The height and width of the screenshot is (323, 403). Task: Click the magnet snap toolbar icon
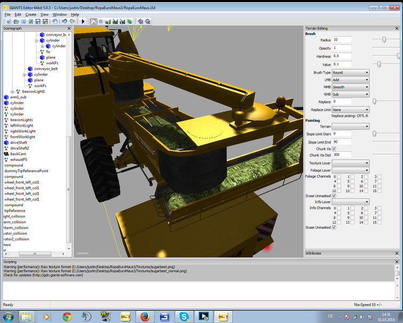[x=101, y=22]
